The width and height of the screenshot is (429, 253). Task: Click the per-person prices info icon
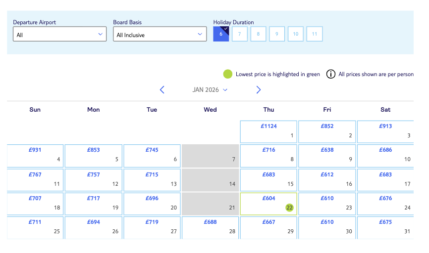(x=330, y=74)
